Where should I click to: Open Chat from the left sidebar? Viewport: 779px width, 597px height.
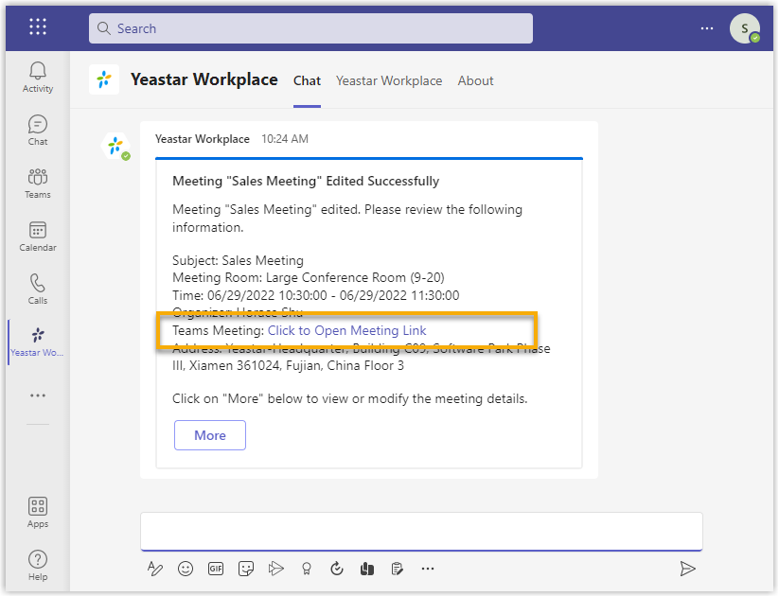point(38,130)
